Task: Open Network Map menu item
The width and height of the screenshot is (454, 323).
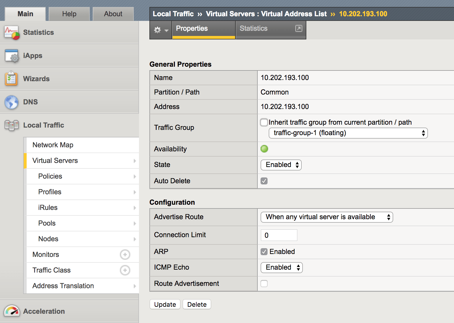Action: click(x=83, y=145)
